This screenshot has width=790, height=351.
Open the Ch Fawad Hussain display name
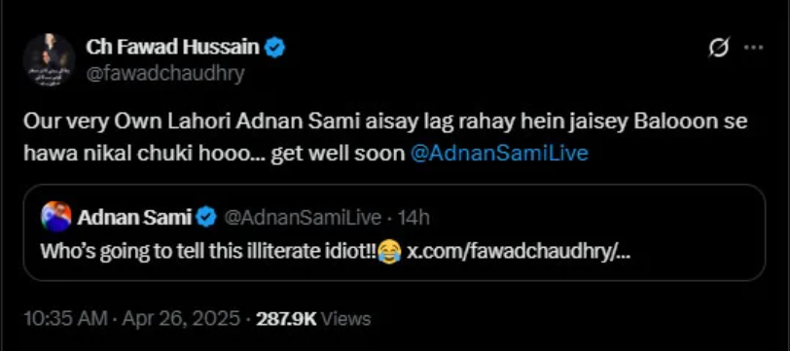coord(172,48)
